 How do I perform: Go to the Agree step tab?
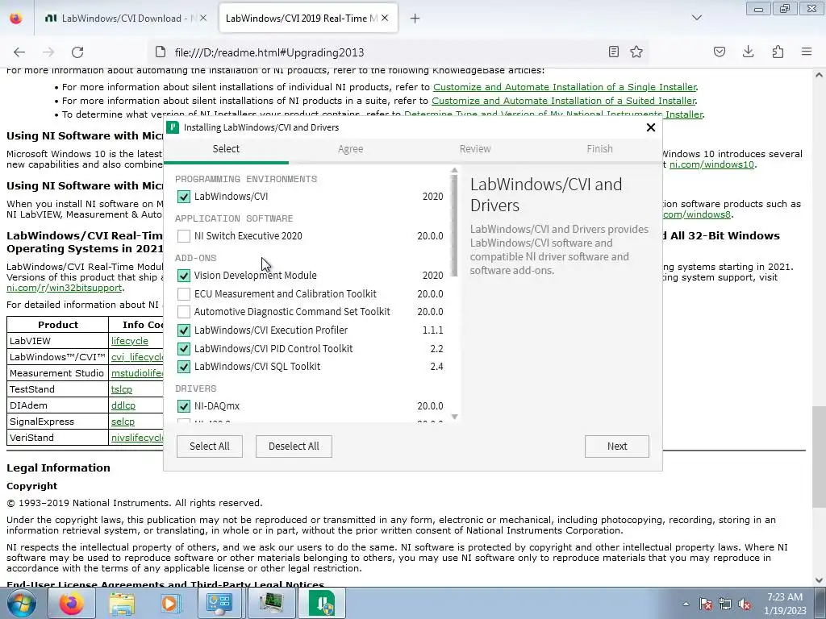(350, 149)
